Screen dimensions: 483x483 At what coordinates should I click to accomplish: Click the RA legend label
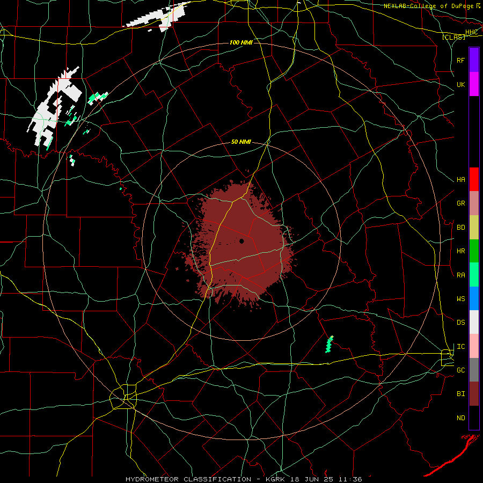[x=460, y=275]
